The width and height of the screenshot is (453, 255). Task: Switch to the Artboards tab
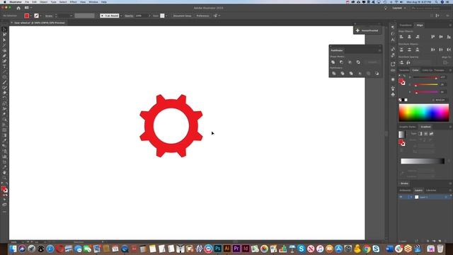(x=405, y=191)
